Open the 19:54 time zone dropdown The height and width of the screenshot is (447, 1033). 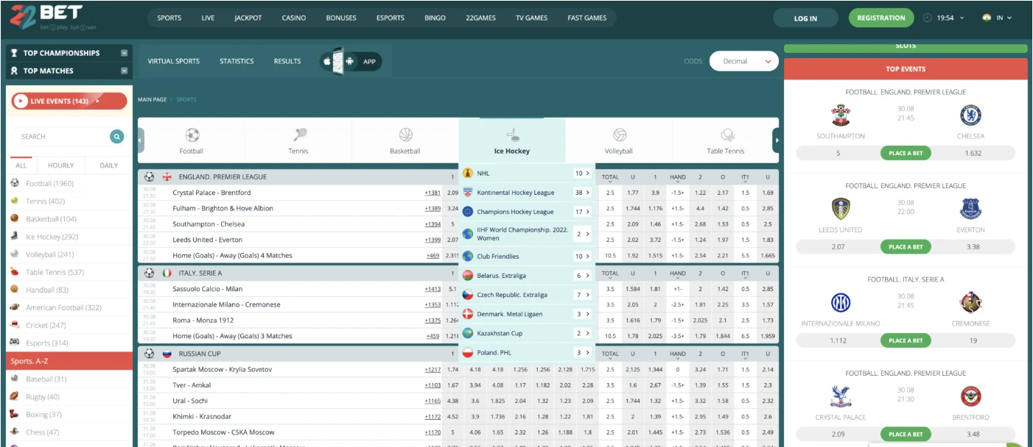point(943,18)
